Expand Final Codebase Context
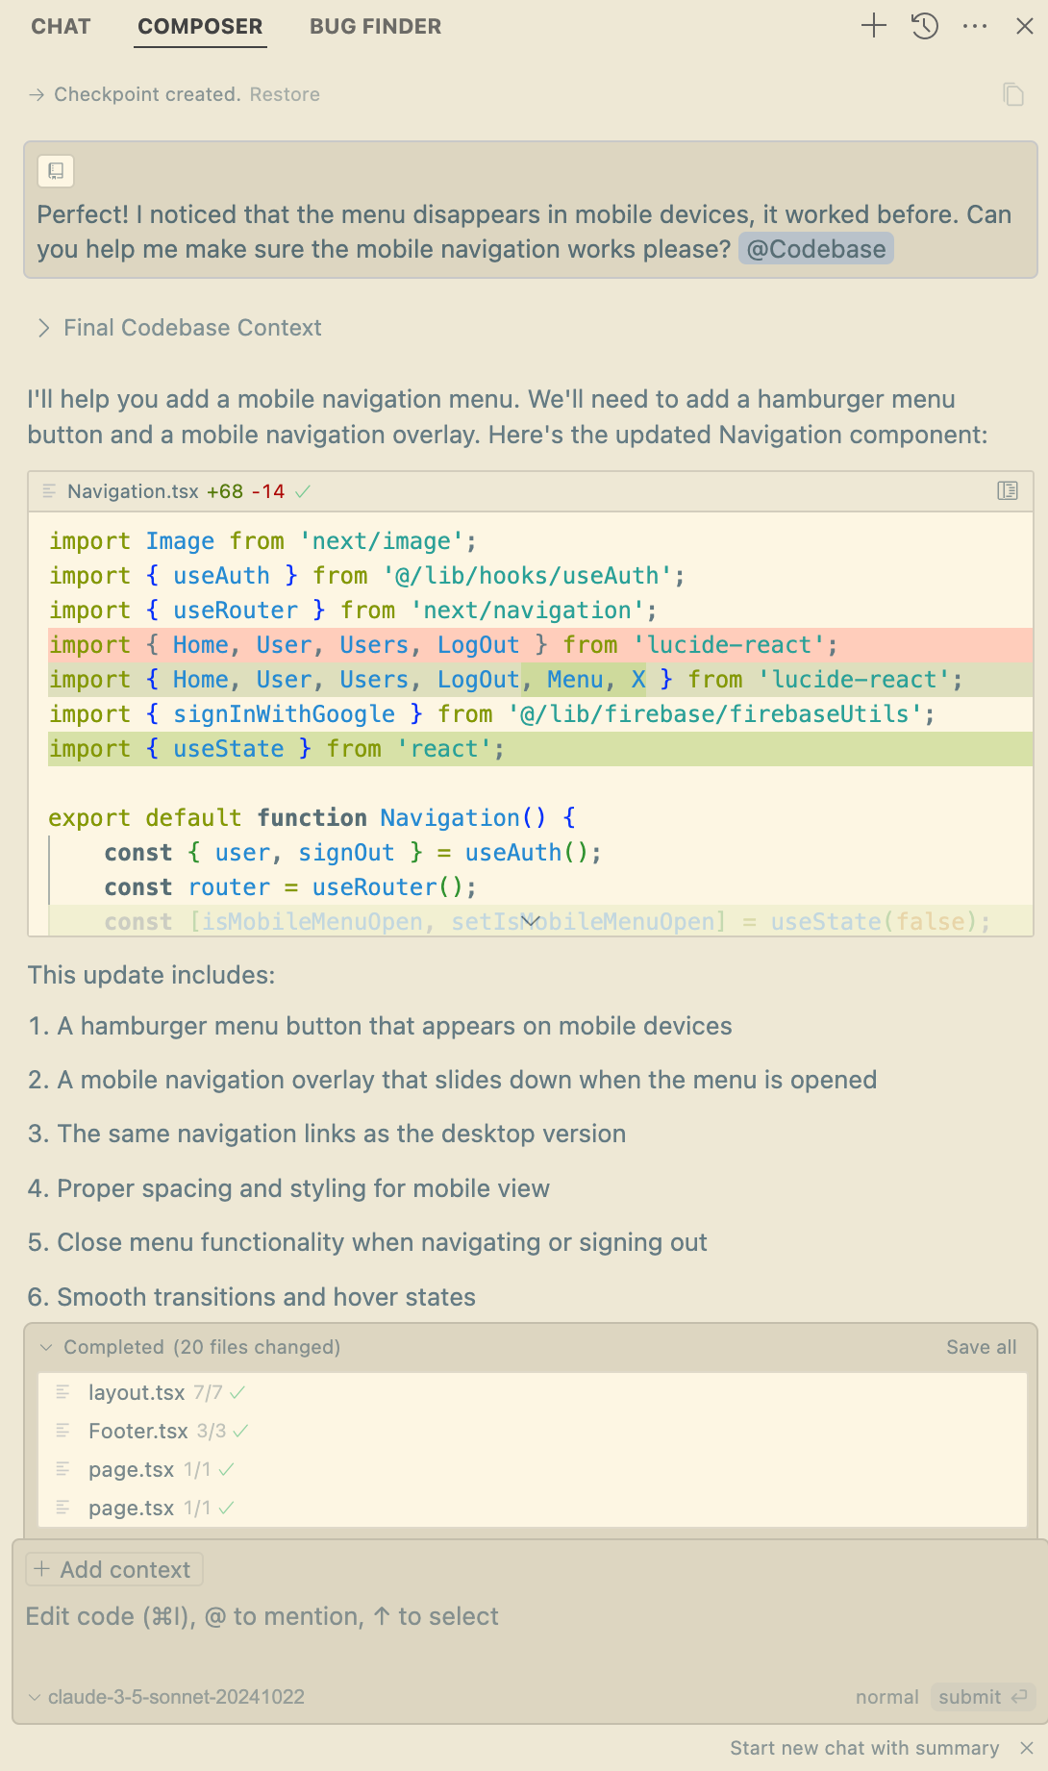The height and width of the screenshot is (1771, 1048). 179,328
